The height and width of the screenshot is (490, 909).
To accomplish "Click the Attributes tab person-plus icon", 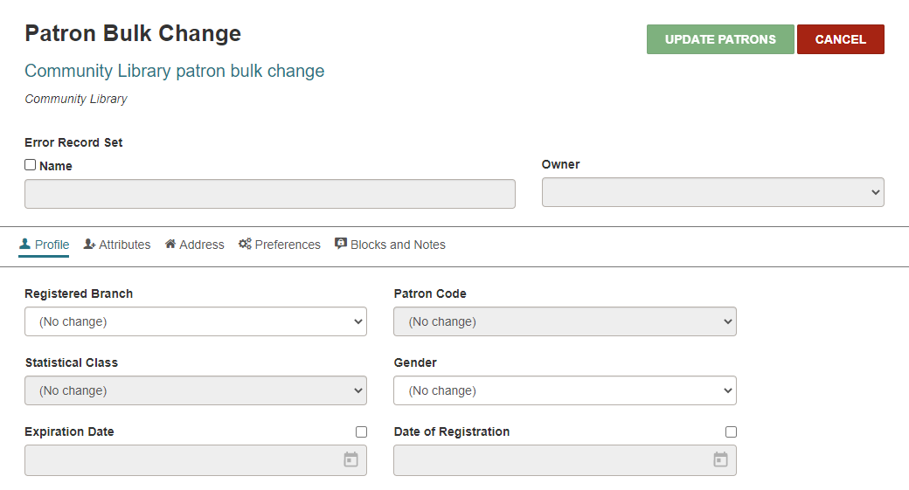I will click(x=89, y=244).
